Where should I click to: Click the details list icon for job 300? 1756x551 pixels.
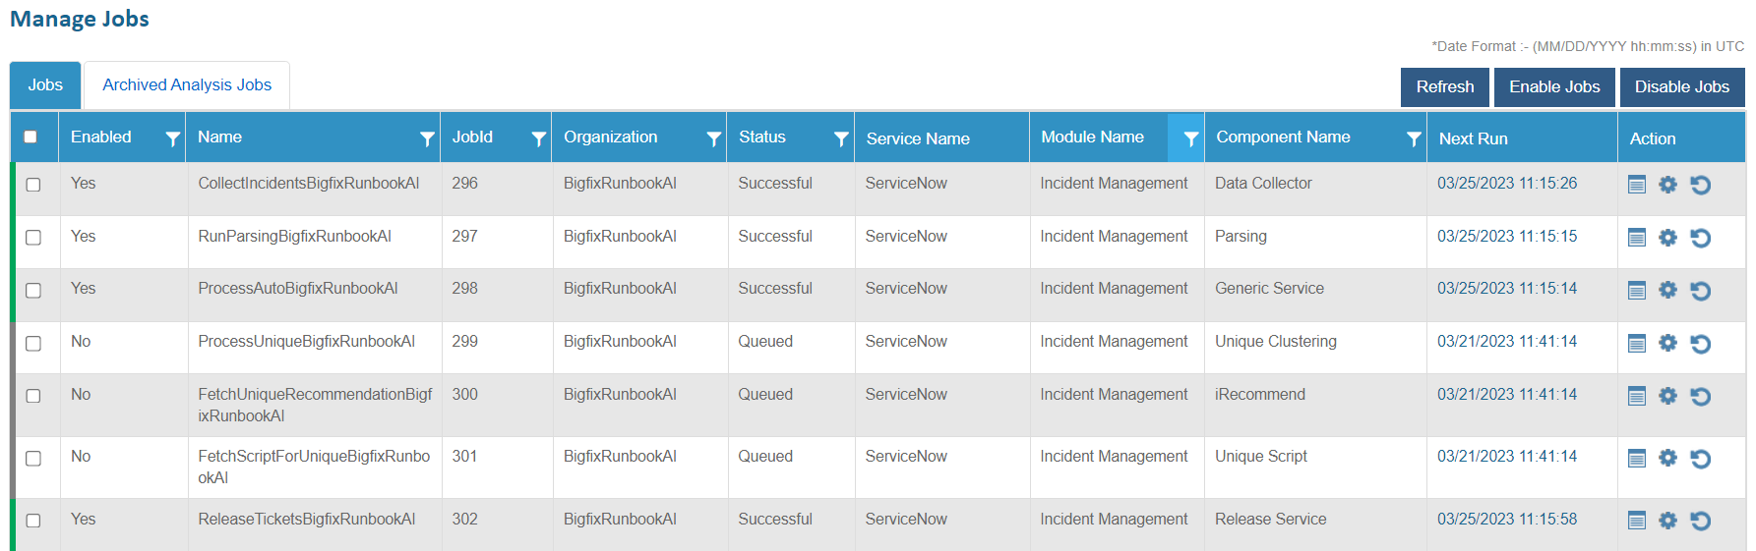[x=1636, y=396]
